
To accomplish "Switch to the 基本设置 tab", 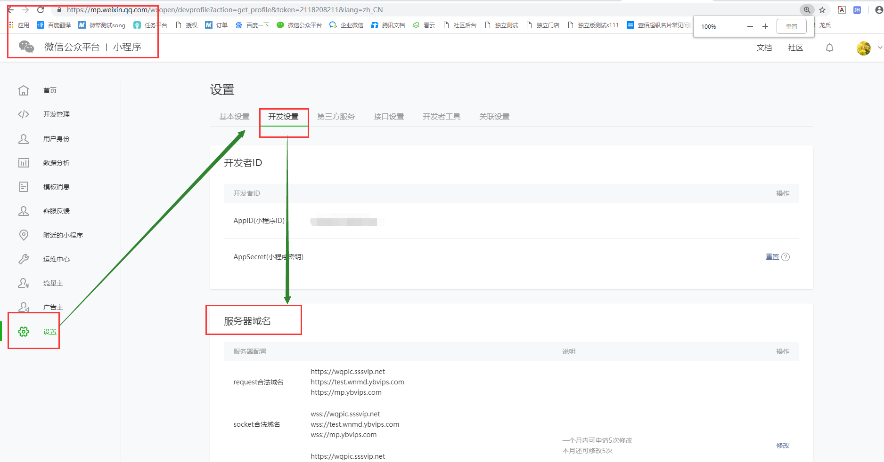I will [234, 117].
